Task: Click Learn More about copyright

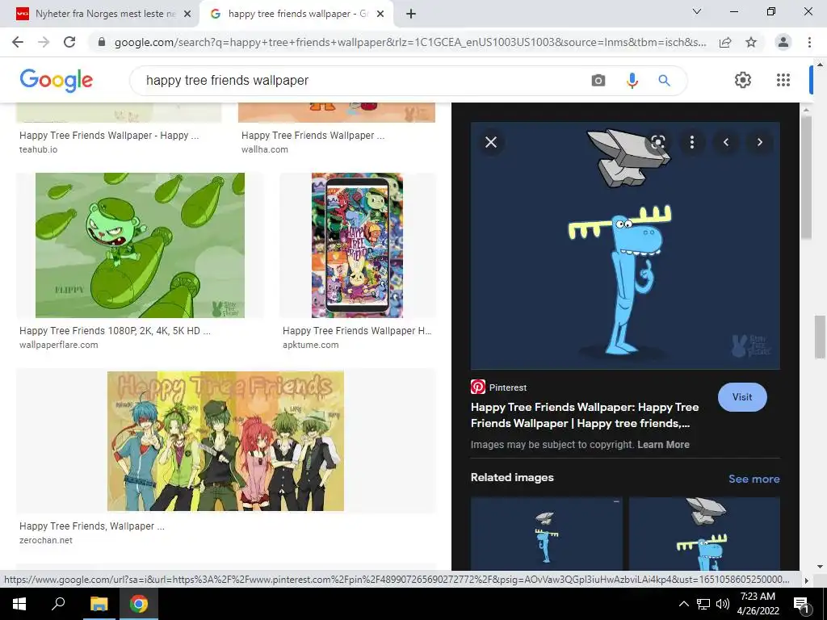Action: point(663,445)
